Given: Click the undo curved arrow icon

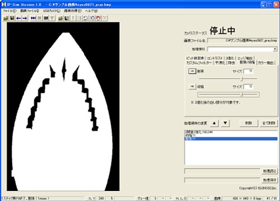Looking at the screenshot, I should pos(86,18).
